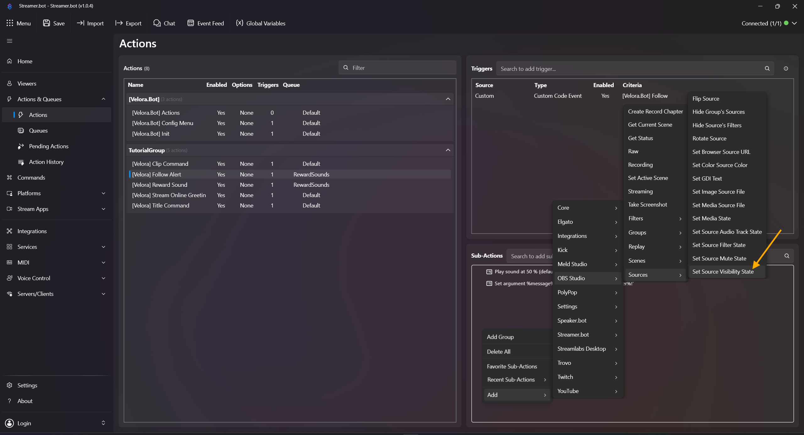The height and width of the screenshot is (435, 804).
Task: Select the [Velora] Reward Sound action row
Action: (x=160, y=185)
